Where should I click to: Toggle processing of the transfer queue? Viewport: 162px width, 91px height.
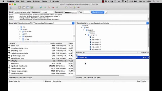[x=45, y=8]
